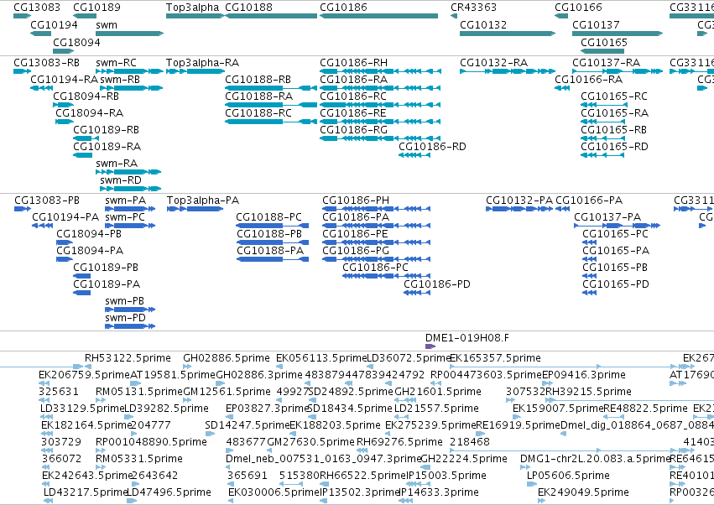The height and width of the screenshot is (505, 714).
Task: Select the CG10165 gene label
Action: tap(604, 42)
